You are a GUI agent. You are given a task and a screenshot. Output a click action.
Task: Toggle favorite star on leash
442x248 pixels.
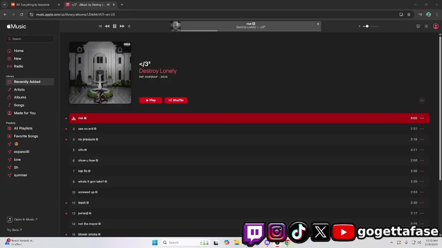[x=66, y=203]
